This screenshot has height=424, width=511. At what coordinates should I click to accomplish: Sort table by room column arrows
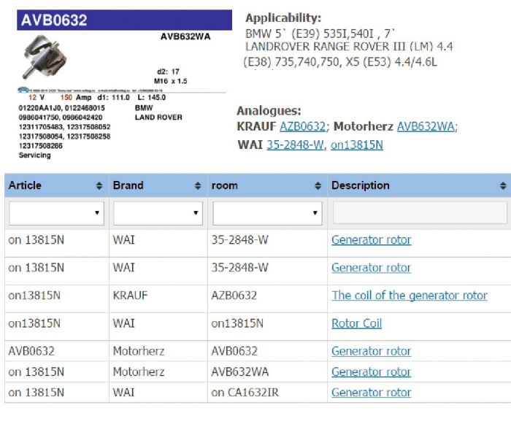click(318, 186)
